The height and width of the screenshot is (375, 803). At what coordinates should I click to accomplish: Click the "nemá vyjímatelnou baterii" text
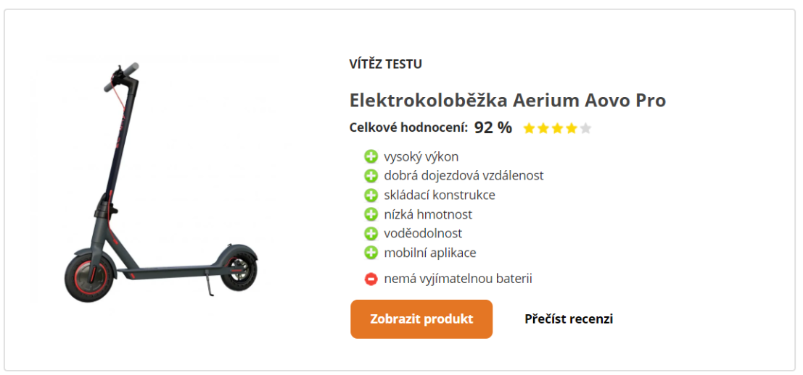click(x=458, y=279)
